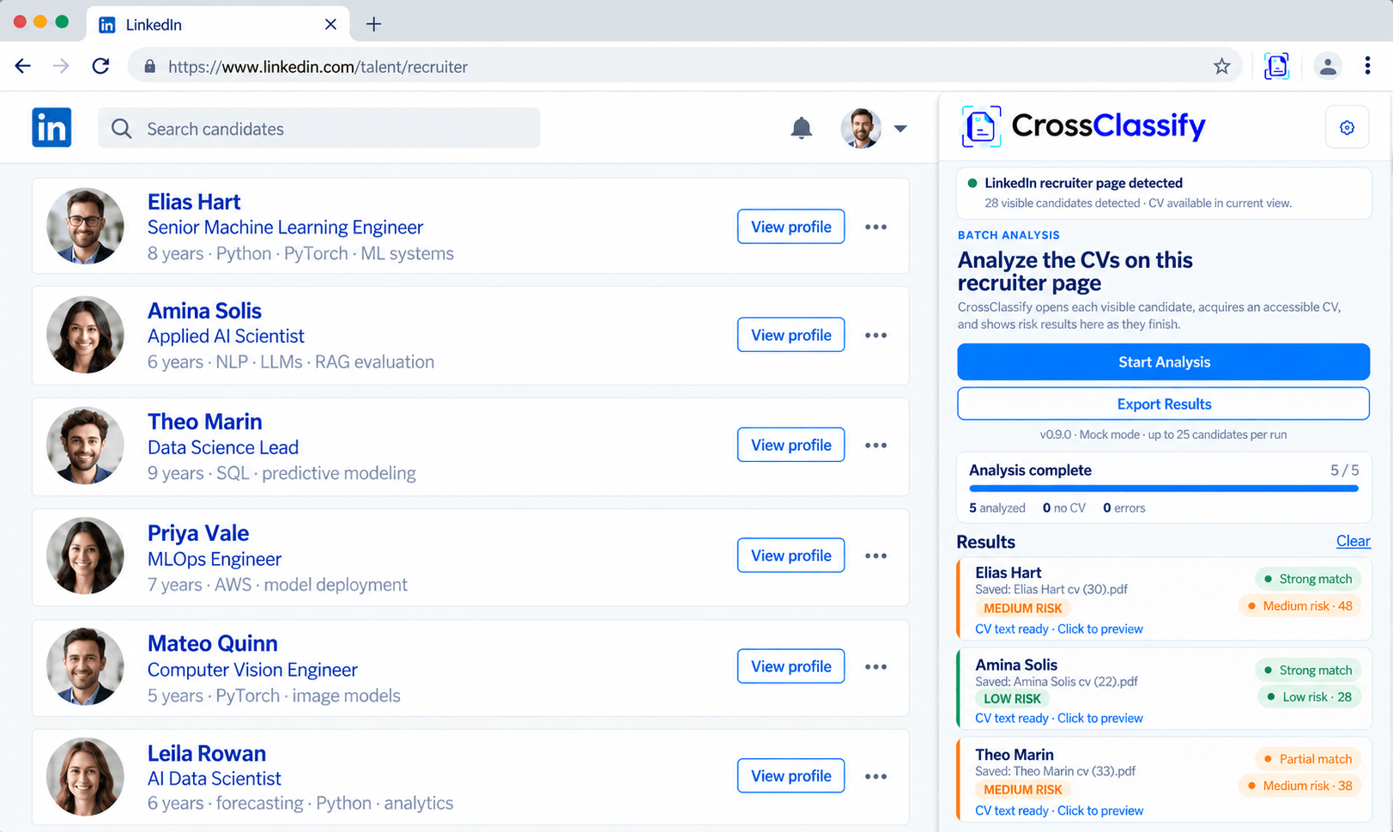Click the recruiter's profile photo in header
Viewport: 1393px width, 832px height.
[x=861, y=128]
